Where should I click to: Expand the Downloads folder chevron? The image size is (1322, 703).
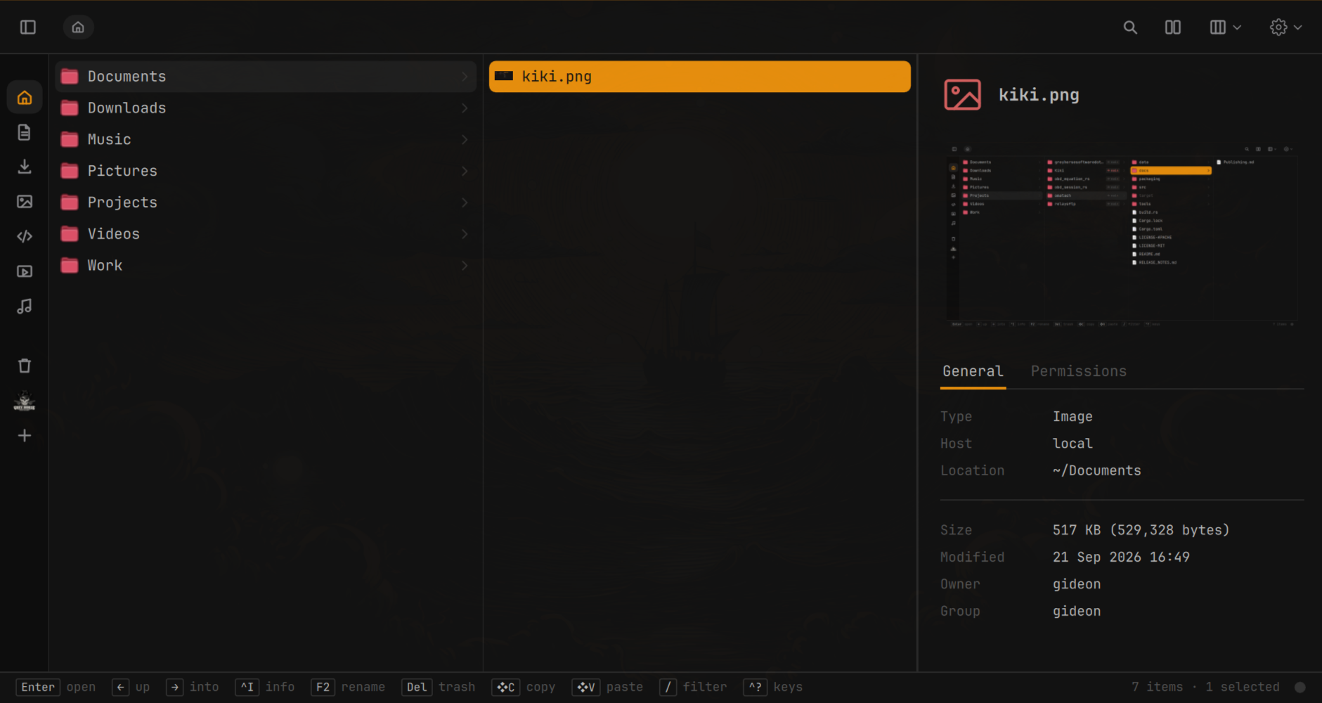coord(465,108)
